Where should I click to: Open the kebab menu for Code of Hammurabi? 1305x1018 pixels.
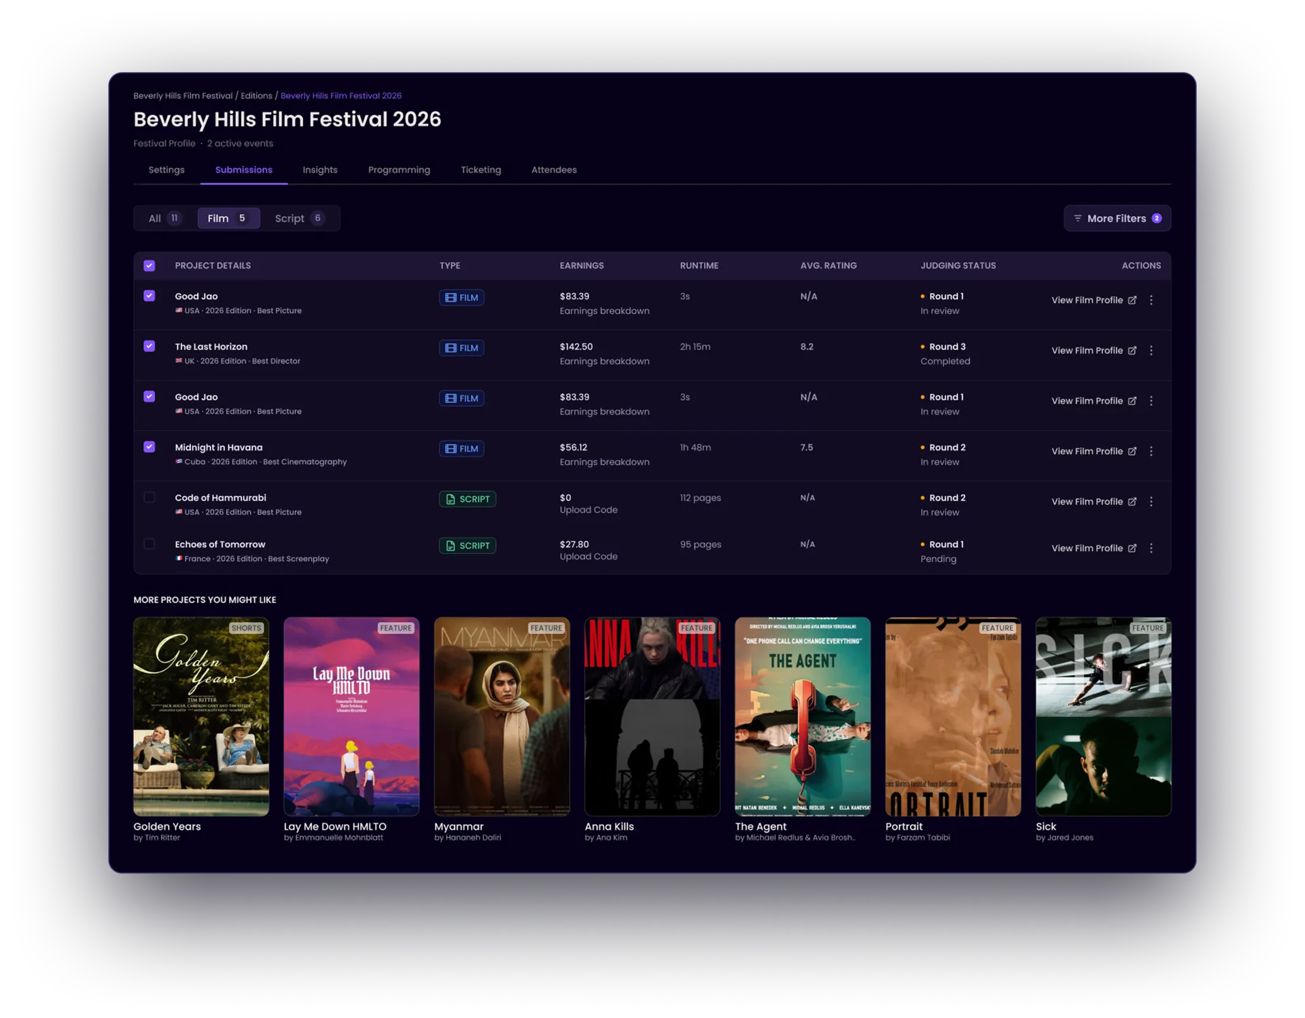coord(1151,502)
